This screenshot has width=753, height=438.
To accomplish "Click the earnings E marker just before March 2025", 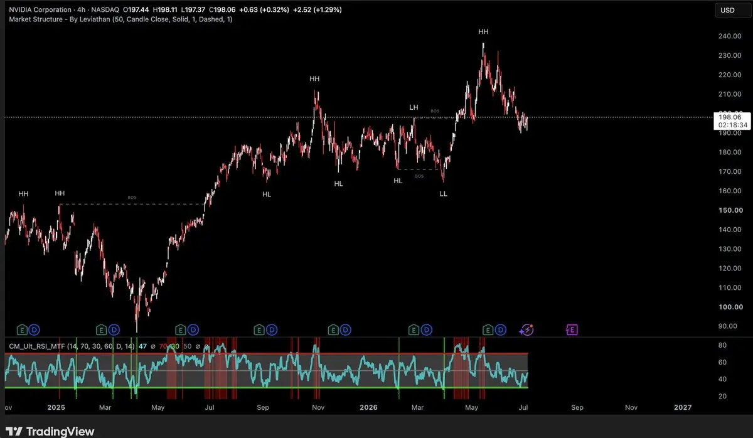I will (x=101, y=329).
